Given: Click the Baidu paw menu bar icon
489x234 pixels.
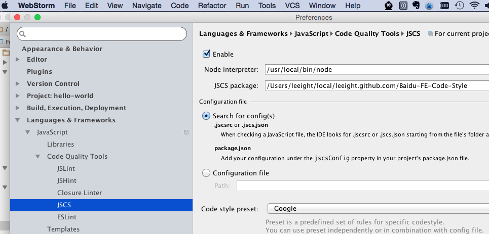Looking at the screenshot, I should [428, 6].
